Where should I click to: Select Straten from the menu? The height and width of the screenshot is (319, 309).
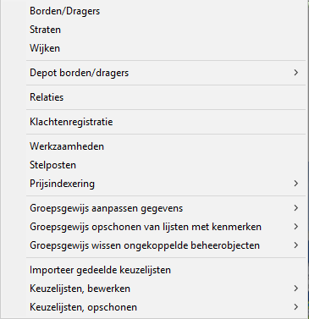tap(154, 30)
